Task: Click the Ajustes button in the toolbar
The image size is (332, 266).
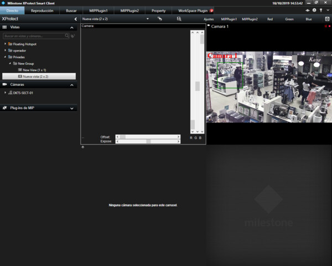Action: coord(209,19)
